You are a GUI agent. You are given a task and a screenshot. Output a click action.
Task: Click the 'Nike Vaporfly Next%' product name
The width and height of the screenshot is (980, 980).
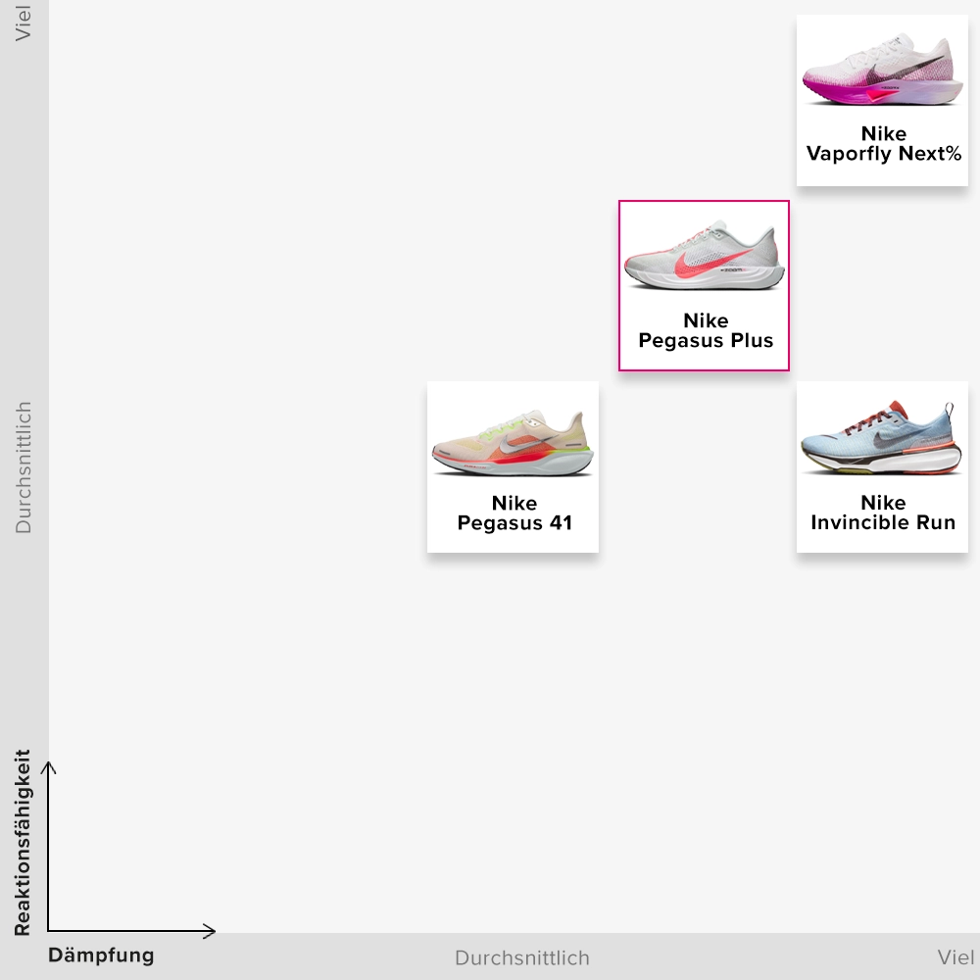click(883, 144)
